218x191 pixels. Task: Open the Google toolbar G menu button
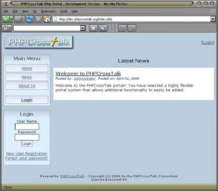[x=7, y=28]
